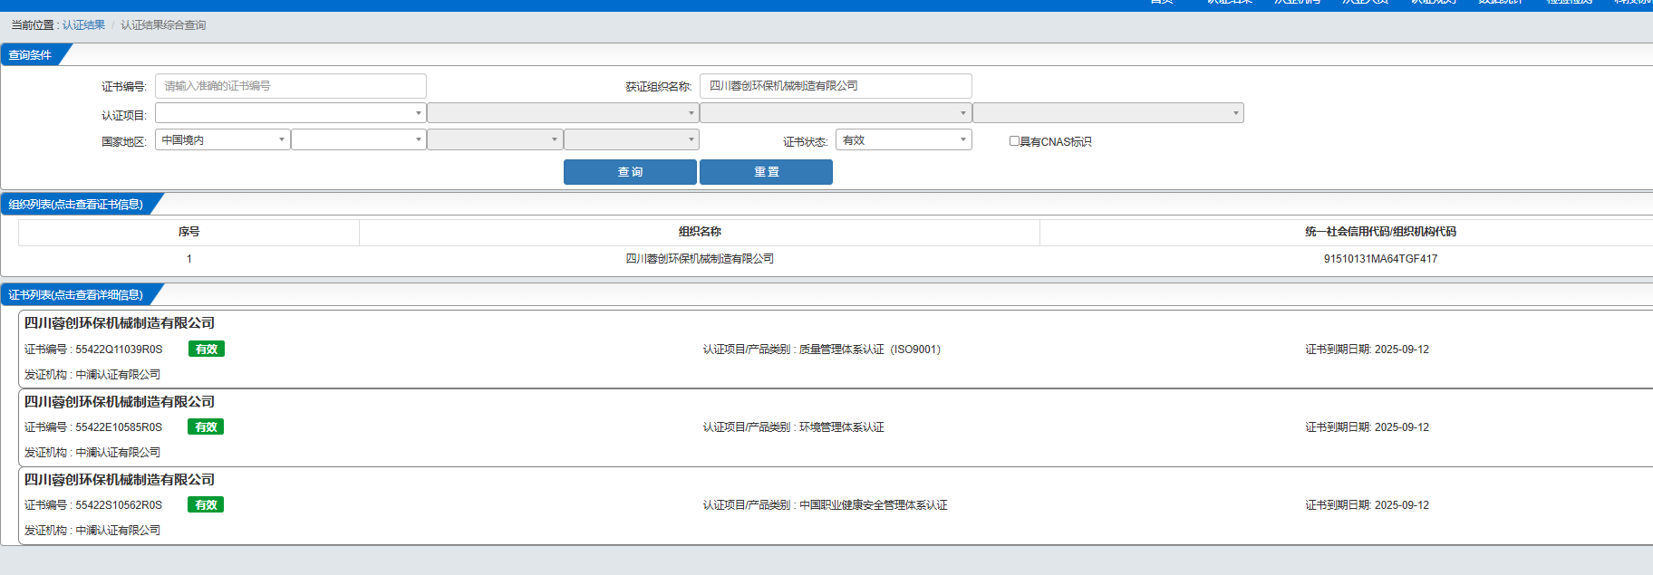Select the 证书列表 section header
This screenshot has width=1653, height=575.
pos(76,295)
